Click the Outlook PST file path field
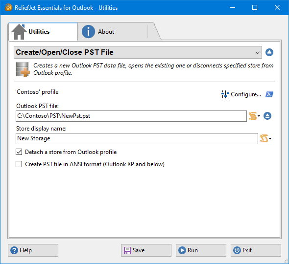The image size is (289, 264). coord(131,116)
